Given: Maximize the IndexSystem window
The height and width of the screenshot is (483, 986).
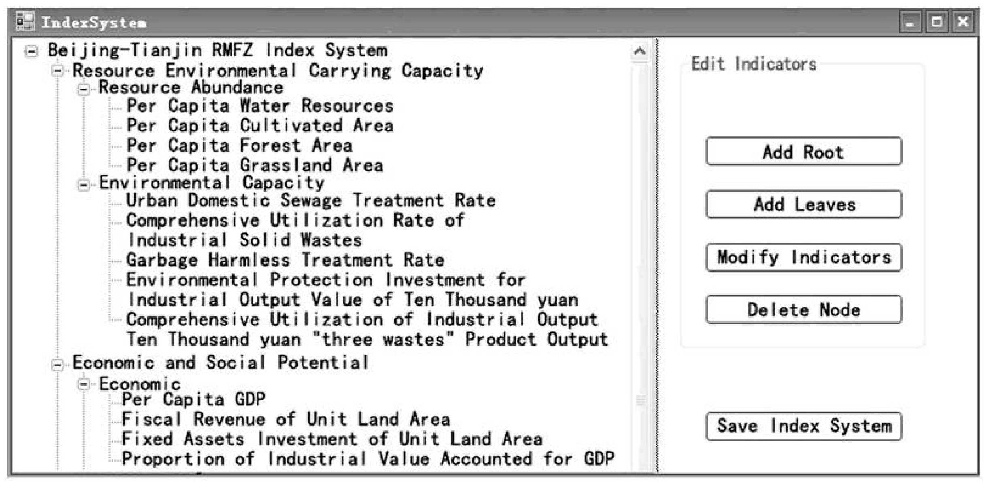Looking at the screenshot, I should [x=937, y=21].
